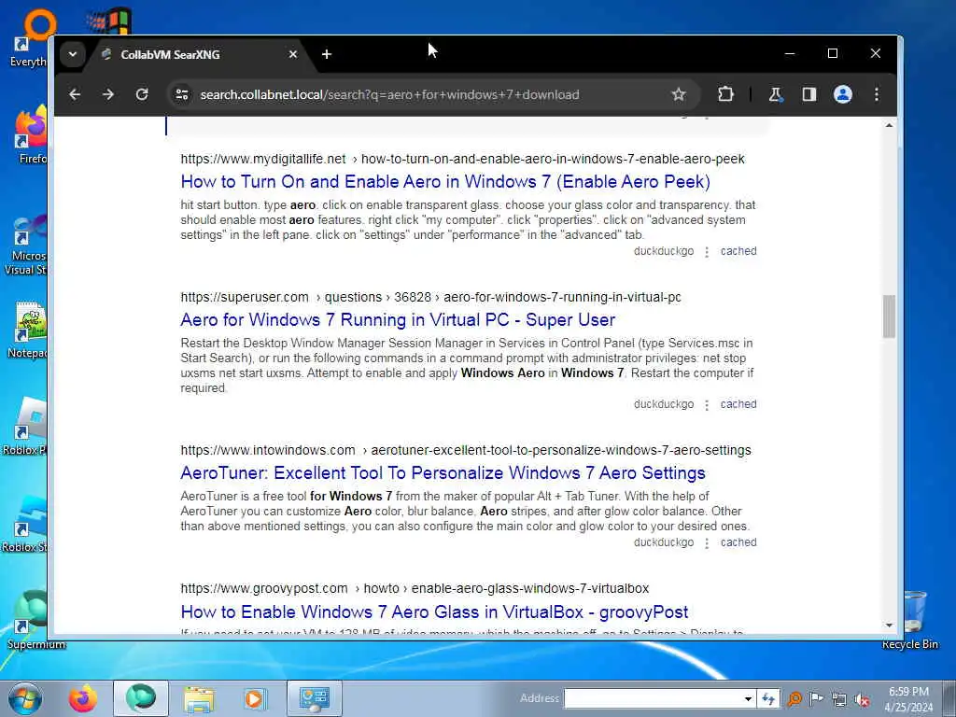This screenshot has width=956, height=717.
Task: Open site information icon in address bar
Action: click(182, 94)
